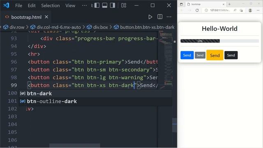Screen dimensions: 263x148
Task: Select the bootstrap browser tab
Action: click(x=206, y=4)
